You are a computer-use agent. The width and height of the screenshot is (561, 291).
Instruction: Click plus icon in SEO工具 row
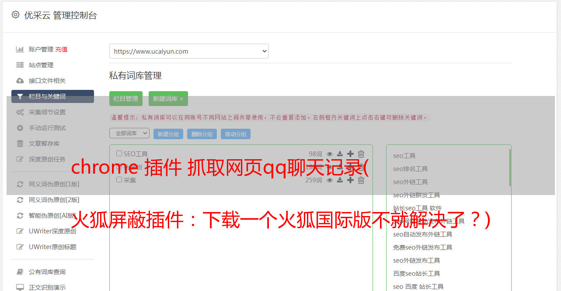coord(350,154)
